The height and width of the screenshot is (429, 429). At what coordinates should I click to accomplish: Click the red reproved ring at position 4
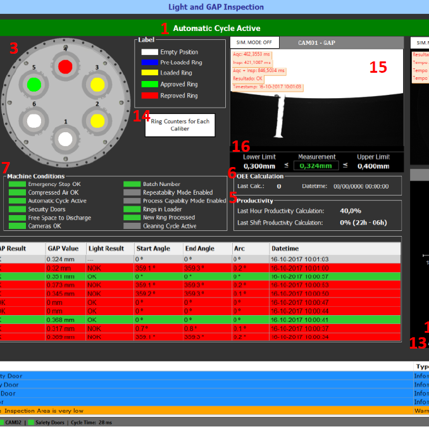coord(65,66)
